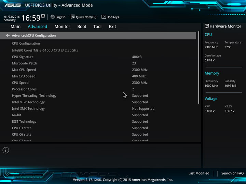Viewport: 246px width, 184px height.
Task: Click the +3.3V reading 3.392 V
Action: tap(229, 111)
